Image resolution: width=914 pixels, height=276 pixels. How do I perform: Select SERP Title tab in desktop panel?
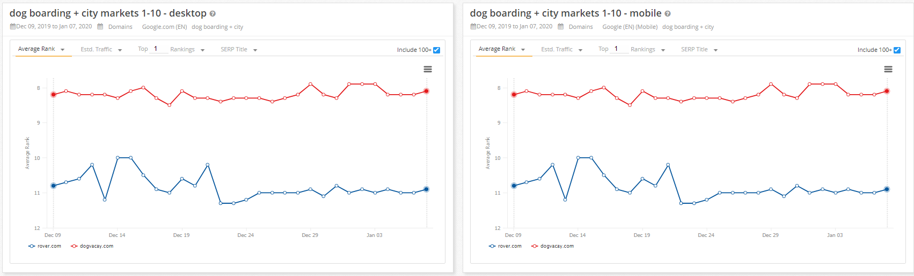click(x=234, y=49)
